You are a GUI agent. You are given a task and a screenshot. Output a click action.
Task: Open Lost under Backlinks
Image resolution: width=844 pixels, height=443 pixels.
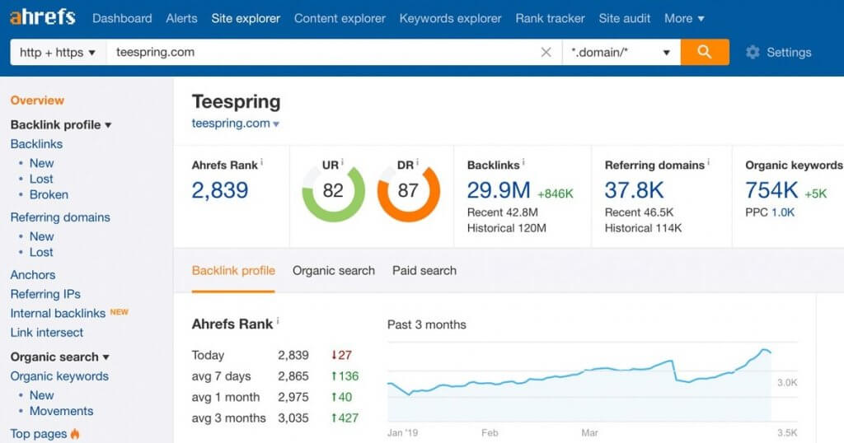click(41, 179)
